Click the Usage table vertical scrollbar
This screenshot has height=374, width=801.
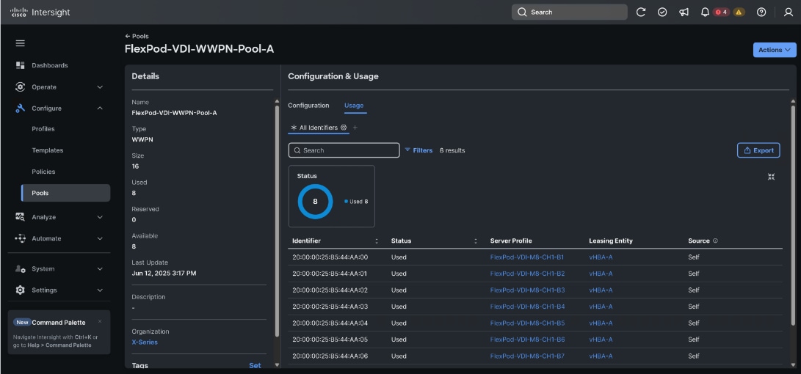793,214
